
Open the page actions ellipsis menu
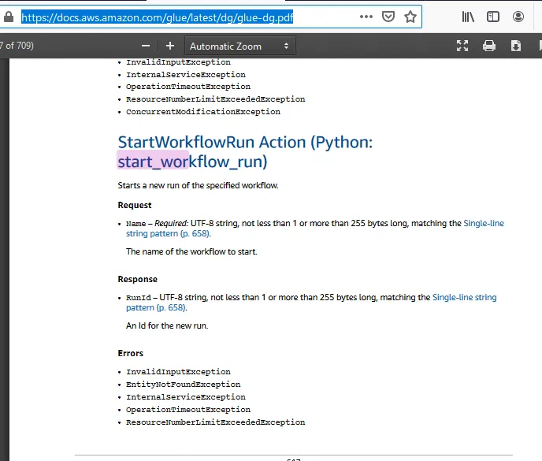click(x=366, y=17)
